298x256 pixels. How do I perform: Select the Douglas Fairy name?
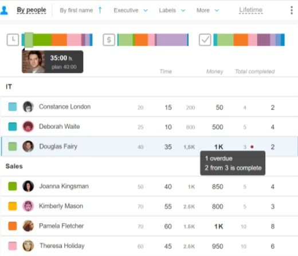58,146
